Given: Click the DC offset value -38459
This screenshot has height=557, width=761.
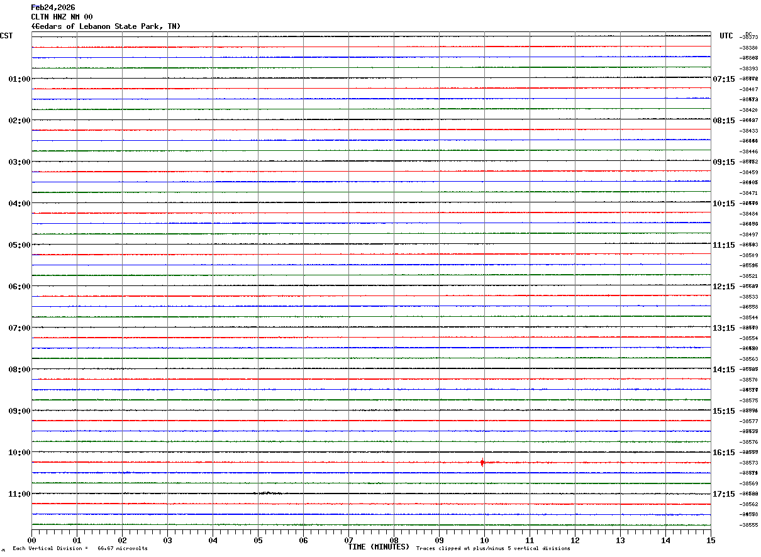Looking at the screenshot, I should pos(748,172).
